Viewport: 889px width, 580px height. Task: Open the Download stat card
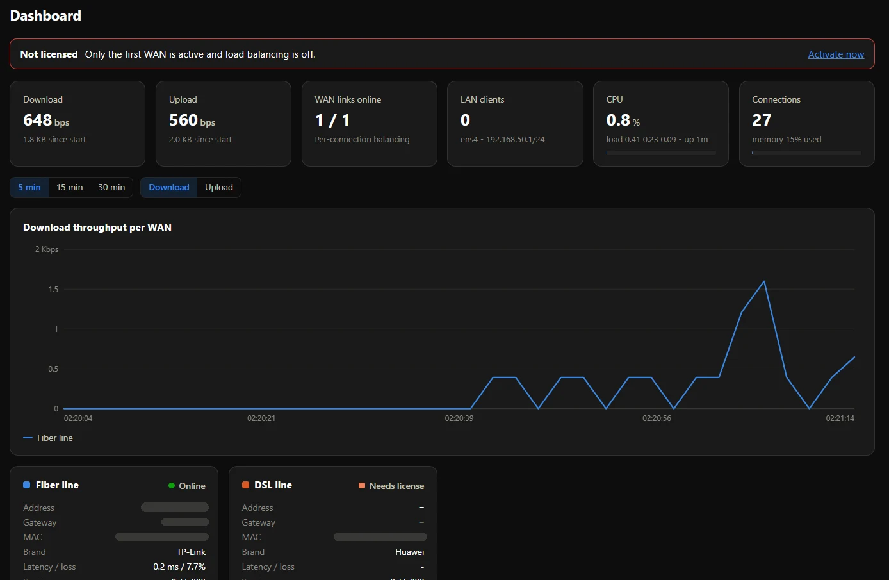[x=77, y=124]
